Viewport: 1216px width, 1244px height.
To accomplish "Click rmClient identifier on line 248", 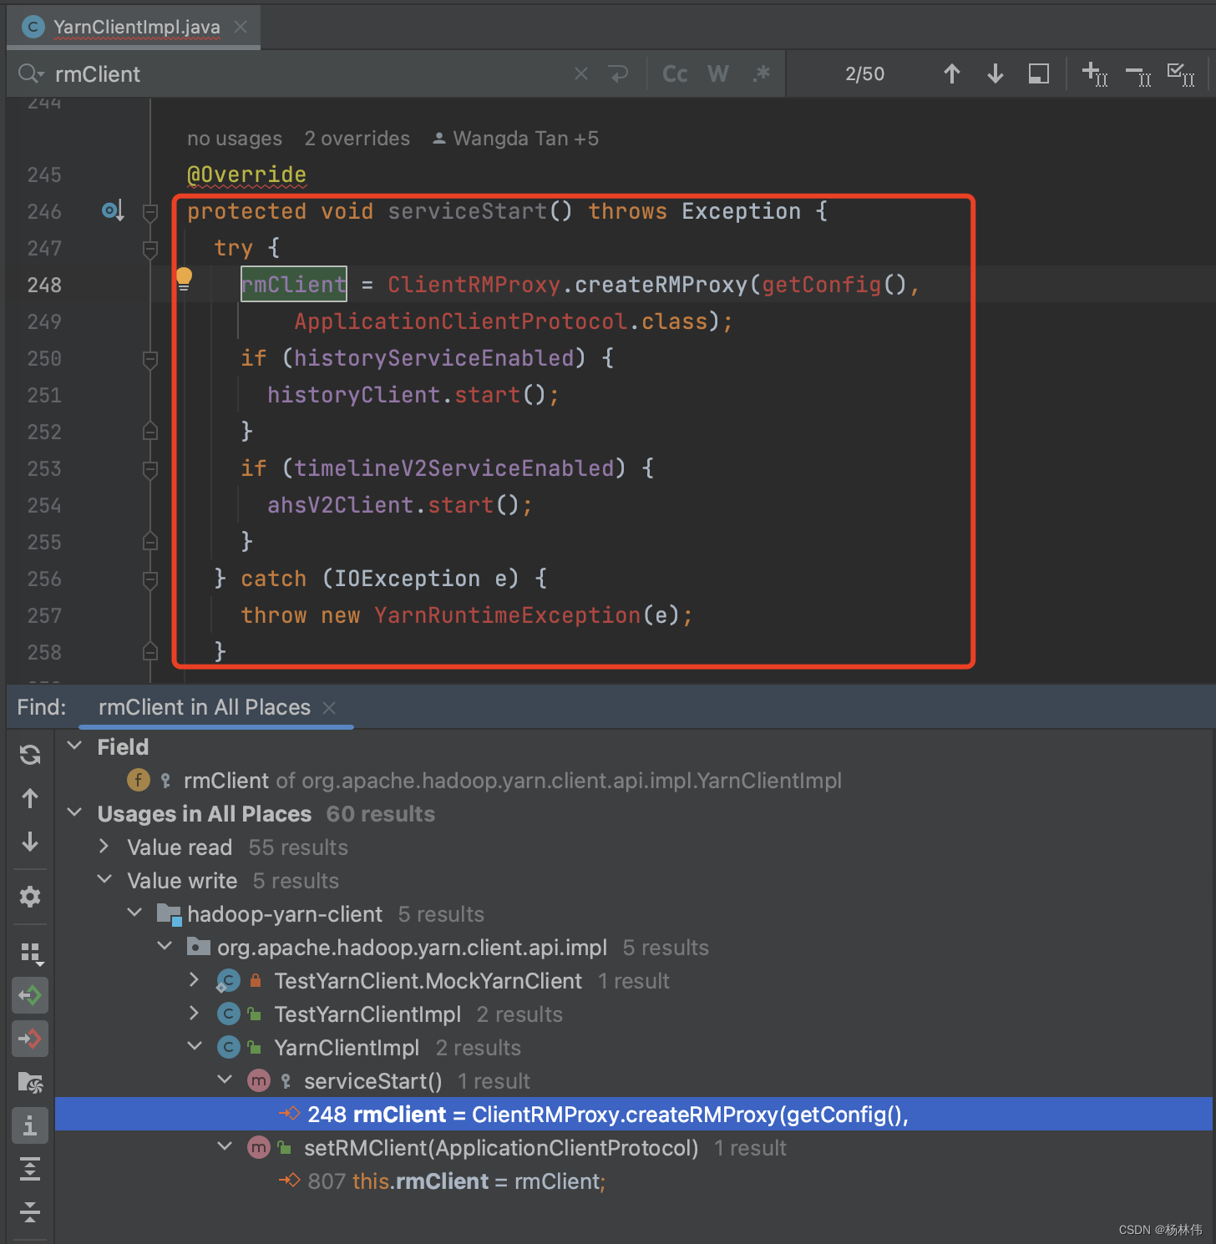I will (x=293, y=285).
